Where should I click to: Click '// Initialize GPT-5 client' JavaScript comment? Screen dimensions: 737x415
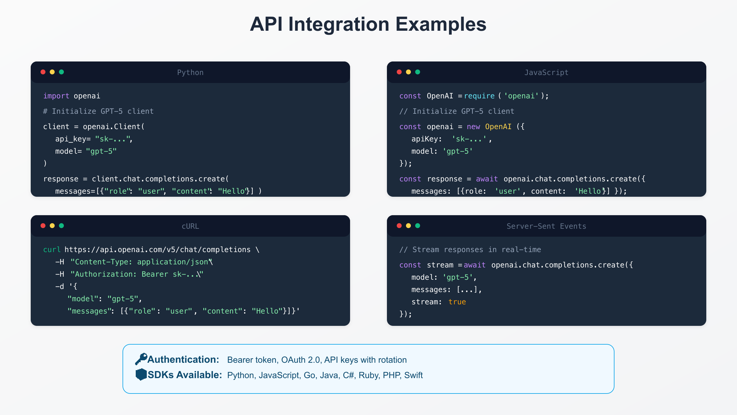pyautogui.click(x=457, y=111)
